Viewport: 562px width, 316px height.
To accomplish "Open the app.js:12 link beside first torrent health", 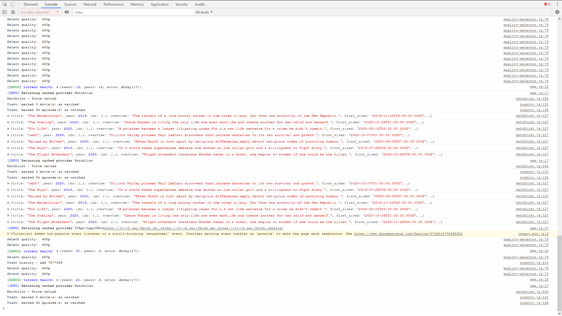I will [x=539, y=87].
